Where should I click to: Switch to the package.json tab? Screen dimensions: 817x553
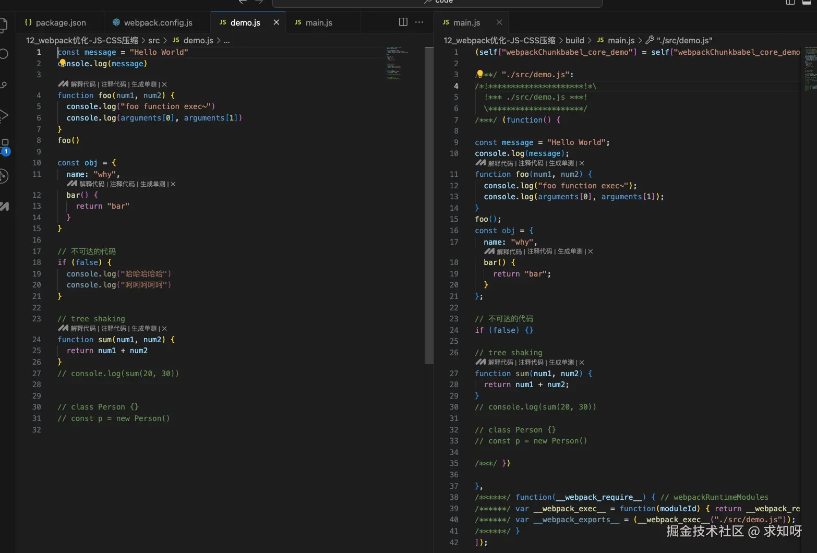pyautogui.click(x=61, y=22)
